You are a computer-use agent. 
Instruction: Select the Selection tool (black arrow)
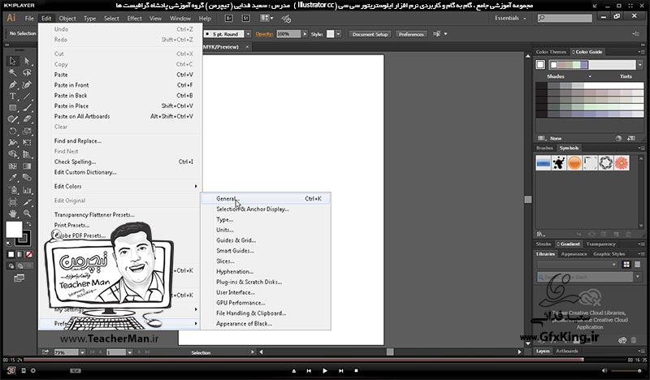coord(12,61)
